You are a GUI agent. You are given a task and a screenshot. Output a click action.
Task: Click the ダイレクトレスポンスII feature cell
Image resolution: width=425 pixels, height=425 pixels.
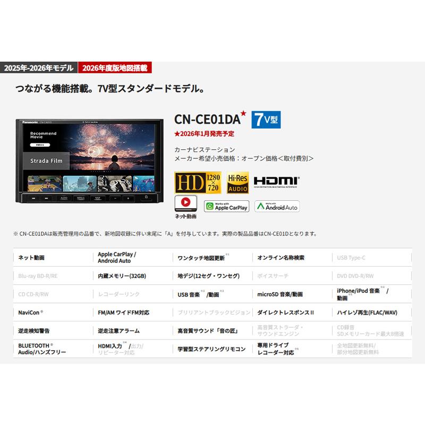coord(292,312)
